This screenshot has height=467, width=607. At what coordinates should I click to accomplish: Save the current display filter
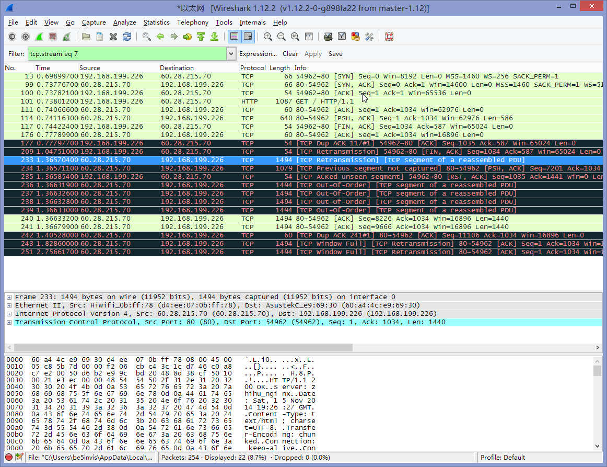[336, 54]
